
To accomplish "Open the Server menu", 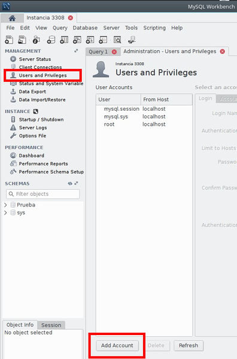I will pyautogui.click(x=111, y=28).
